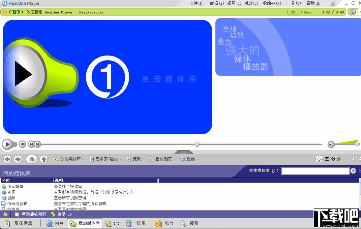Image resolution: width=361 pixels, height=229 pixels.
Task: Click the 单击媒体库 text in the video
Action: 169,79
